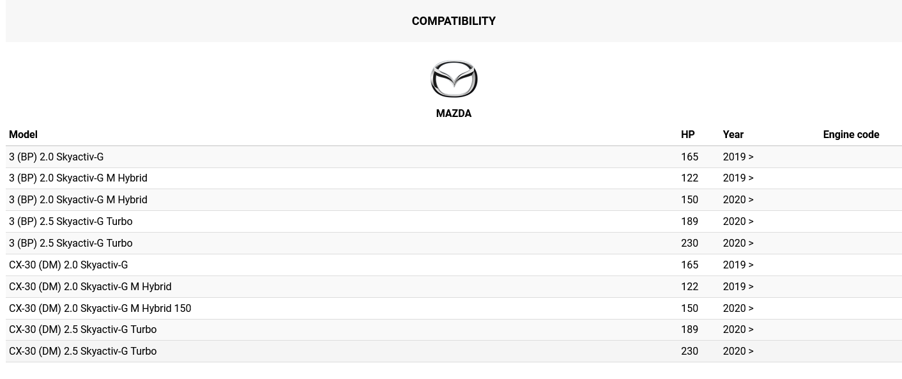
Task: Click the 165 HP value in first row
Action: tap(689, 157)
